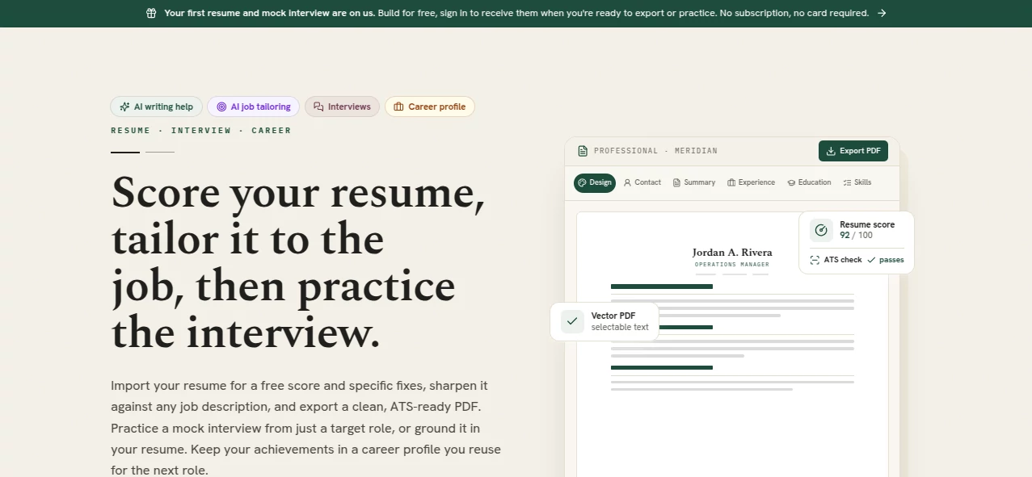Click the target icon on AI job tailoring

pos(221,107)
